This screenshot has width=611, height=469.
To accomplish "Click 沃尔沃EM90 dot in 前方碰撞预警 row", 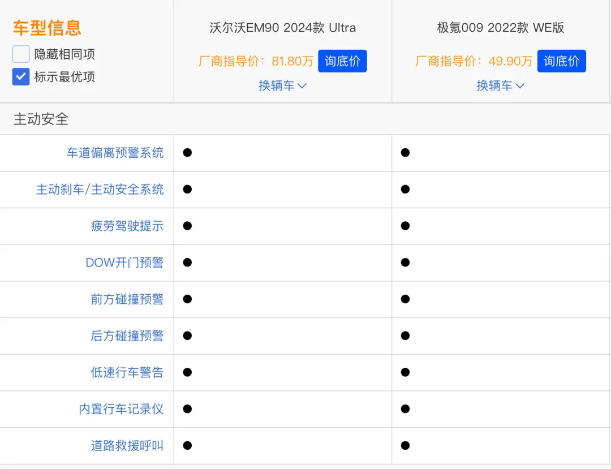I will point(187,299).
